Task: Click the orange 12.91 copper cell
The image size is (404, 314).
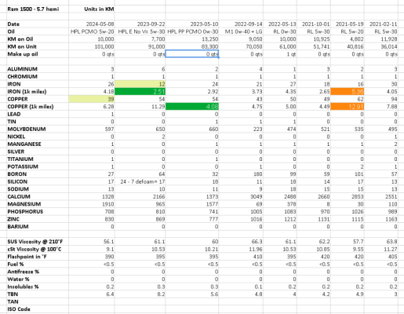Action: pos(348,107)
